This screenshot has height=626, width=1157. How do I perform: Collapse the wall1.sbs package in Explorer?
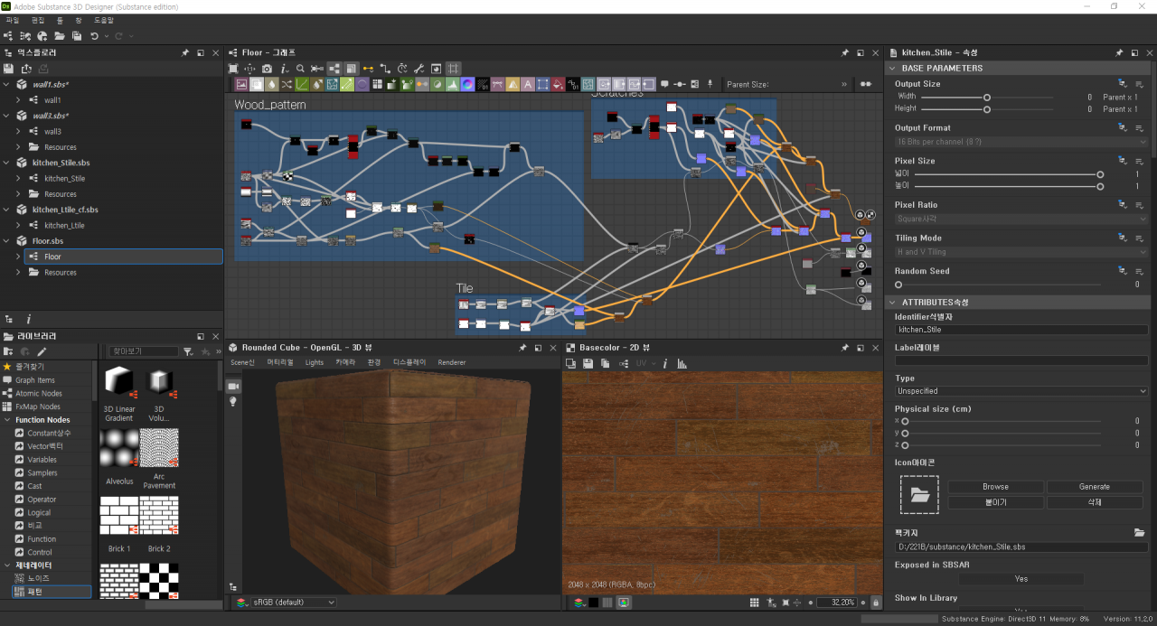click(7, 84)
